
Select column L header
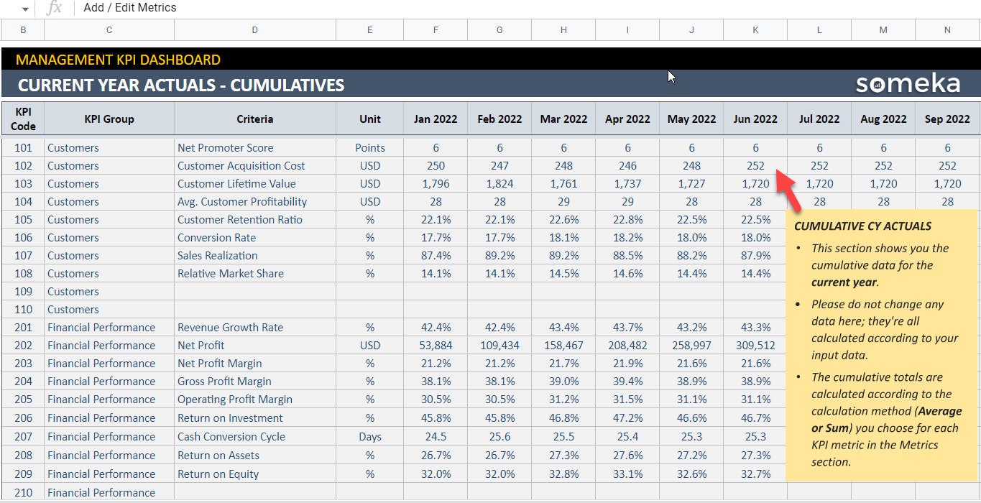[819, 30]
